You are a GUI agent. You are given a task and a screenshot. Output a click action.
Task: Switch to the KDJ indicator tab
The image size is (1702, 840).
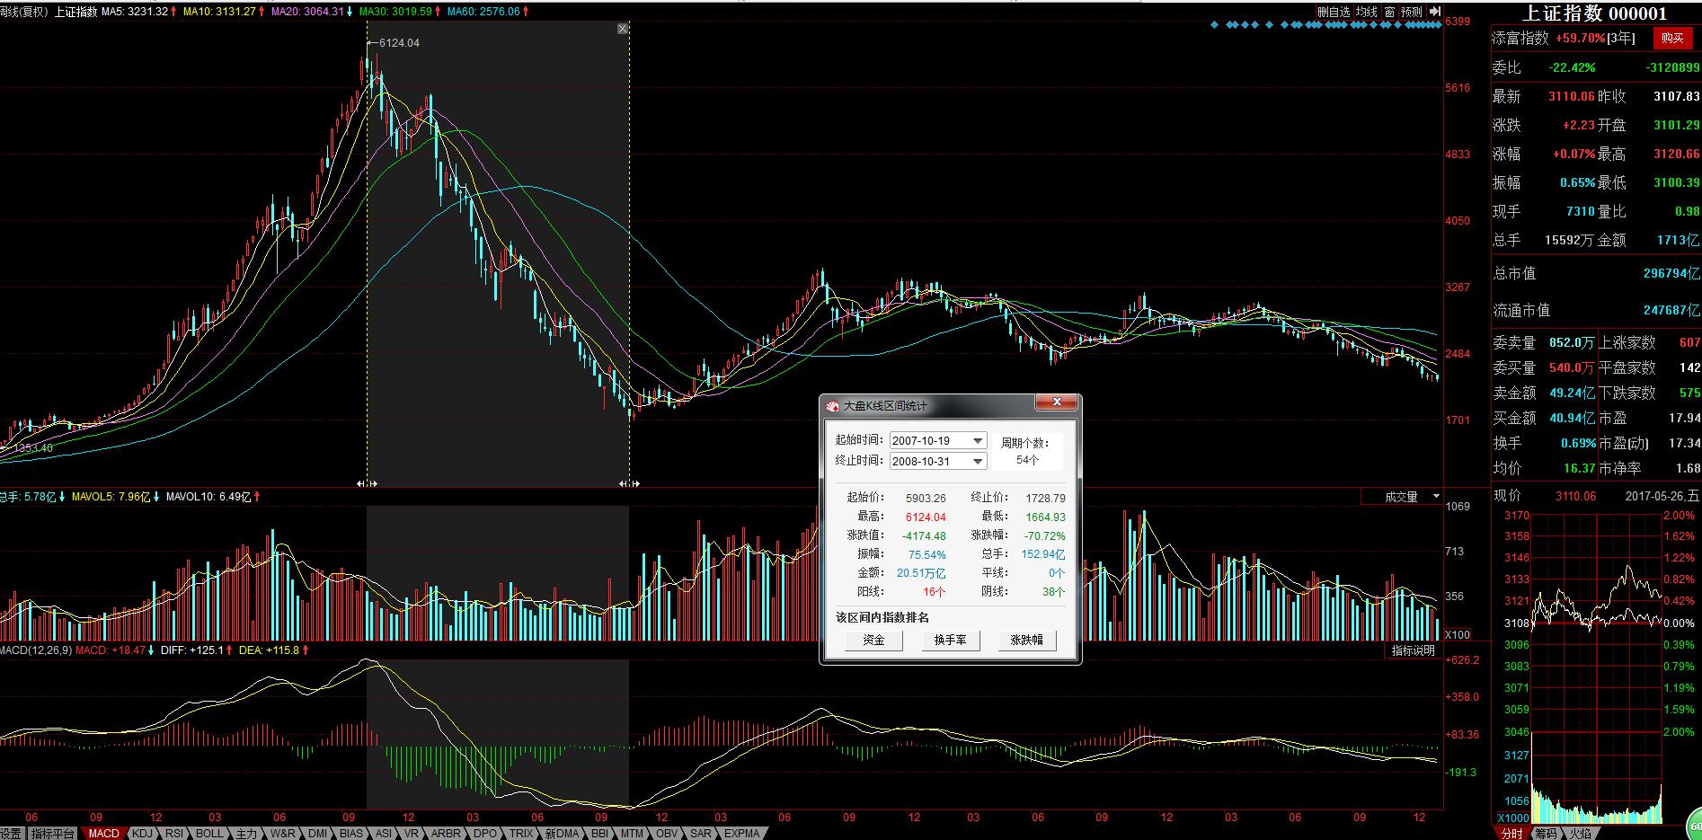click(142, 833)
